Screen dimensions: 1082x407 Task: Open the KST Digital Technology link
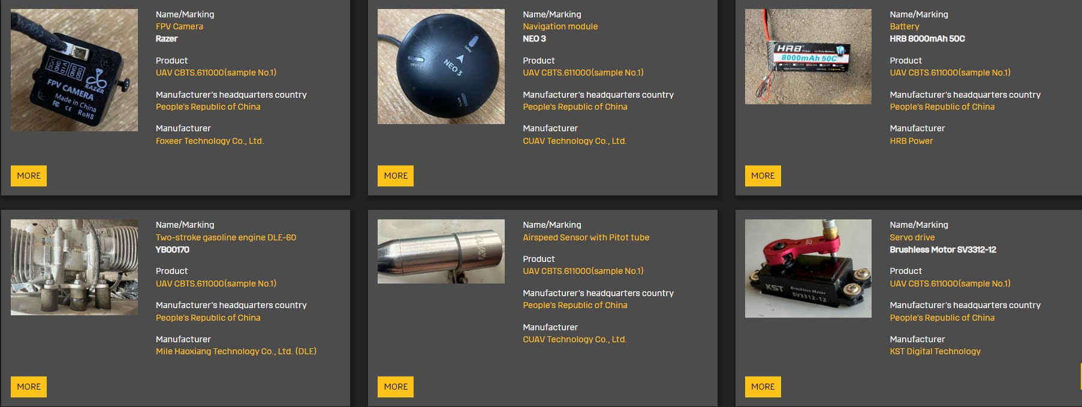tap(935, 351)
